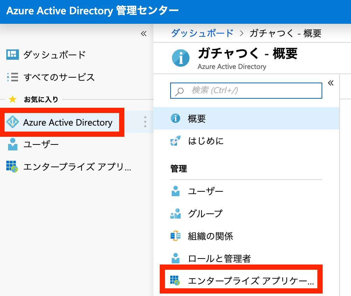
Task: Click the Azure Active Directory diamond icon
Action: [13, 122]
